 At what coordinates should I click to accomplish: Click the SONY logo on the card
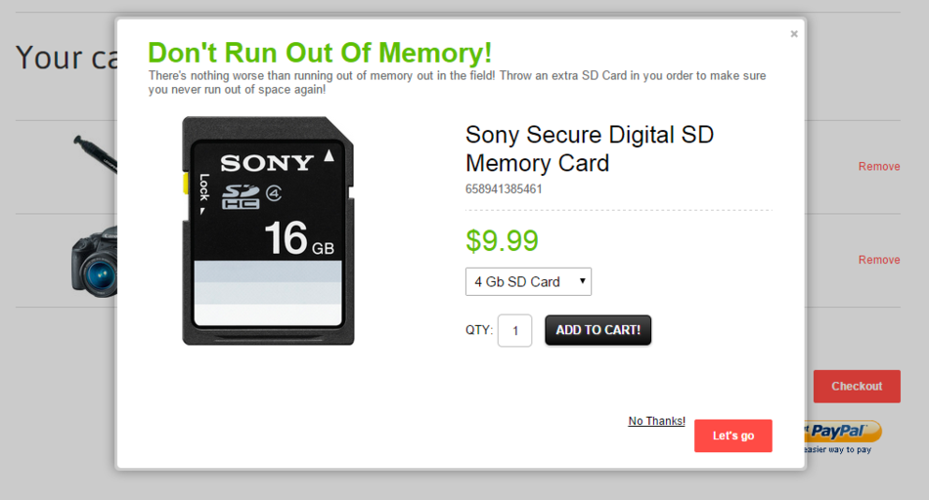(267, 162)
